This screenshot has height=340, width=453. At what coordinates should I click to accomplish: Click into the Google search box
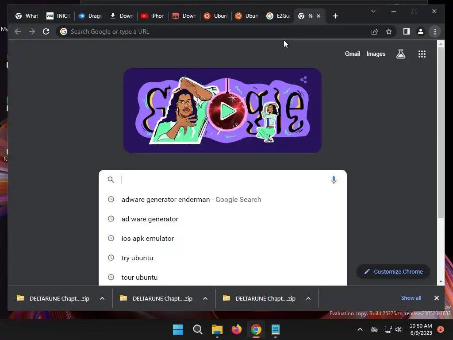coord(223,180)
